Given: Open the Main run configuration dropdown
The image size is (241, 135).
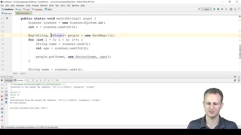Looking at the screenshot, I should tap(207, 9).
